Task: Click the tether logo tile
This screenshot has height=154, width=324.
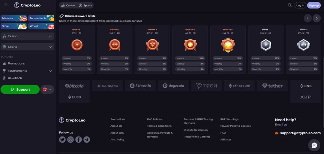Action: point(272,86)
